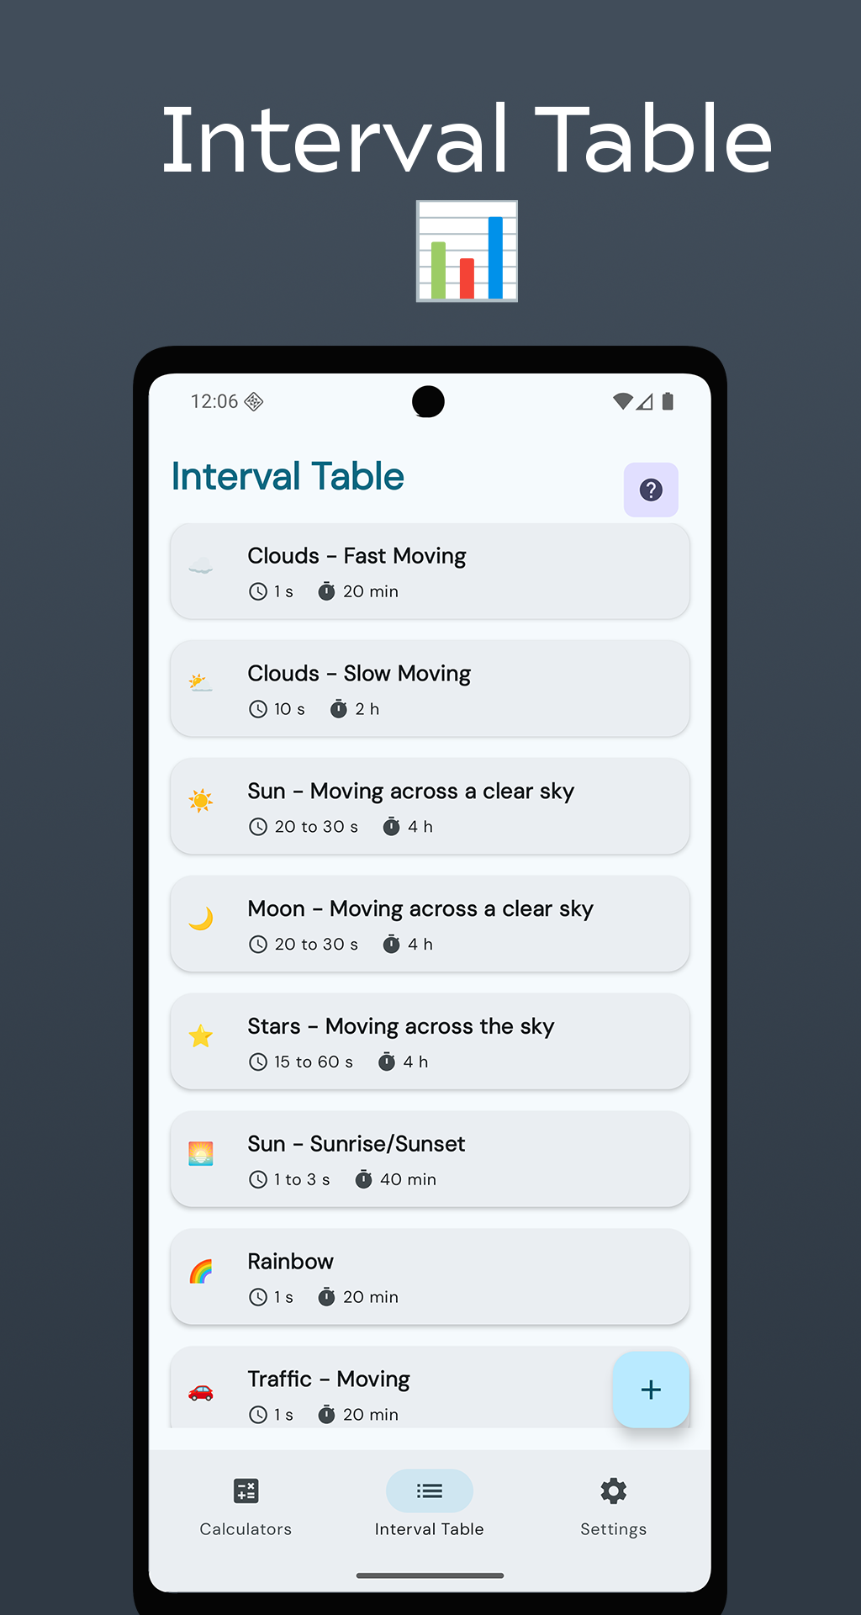
Task: Click the rainbow emoji icon
Action: click(x=200, y=1272)
